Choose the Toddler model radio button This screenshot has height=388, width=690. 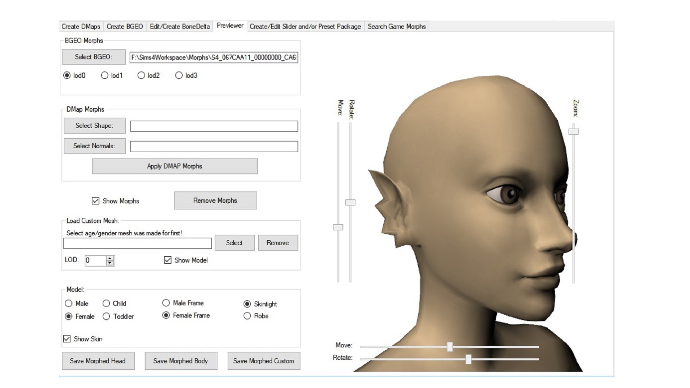click(106, 317)
